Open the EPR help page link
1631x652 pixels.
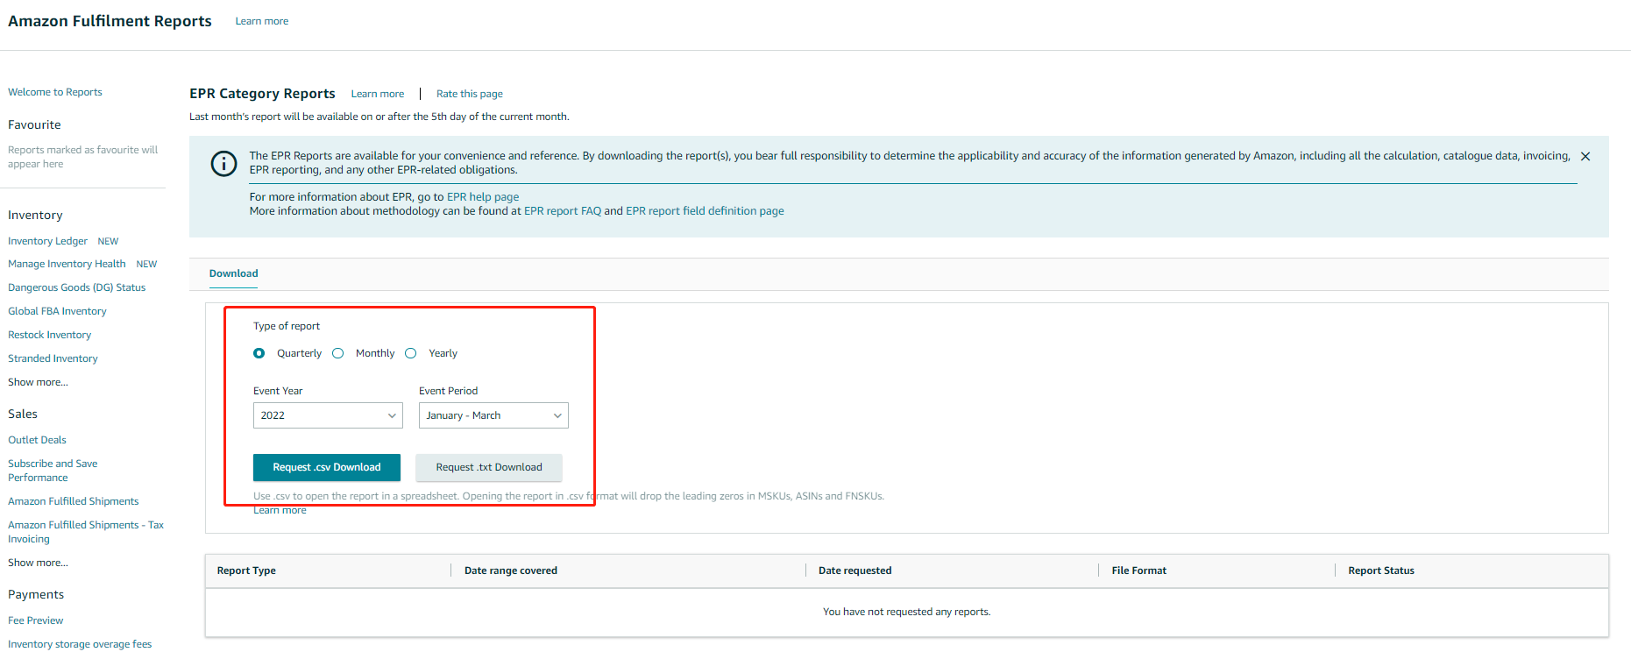(483, 197)
